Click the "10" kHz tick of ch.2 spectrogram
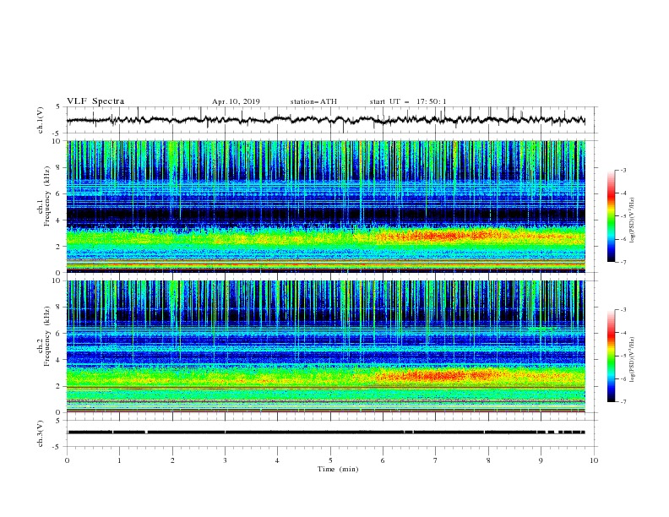The image size is (669, 517). point(57,280)
